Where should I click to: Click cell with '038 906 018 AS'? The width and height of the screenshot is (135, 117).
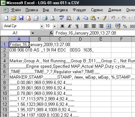(19, 50)
